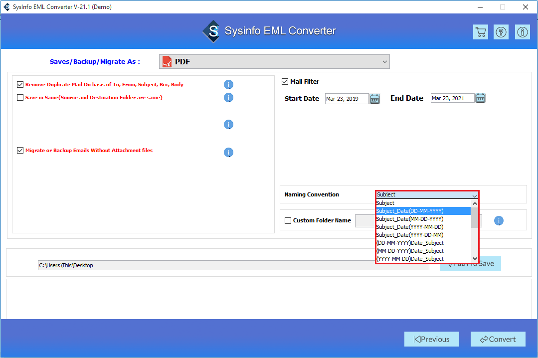This screenshot has height=358, width=538.
Task: Select Subject_Date(YYYY-DD-MM) option
Action: (423, 235)
